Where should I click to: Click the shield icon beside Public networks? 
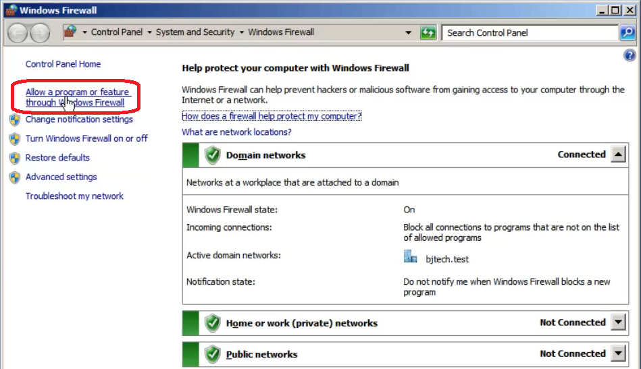pyautogui.click(x=213, y=354)
